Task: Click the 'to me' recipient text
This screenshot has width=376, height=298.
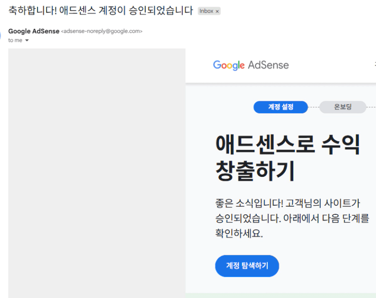Action: coord(15,40)
